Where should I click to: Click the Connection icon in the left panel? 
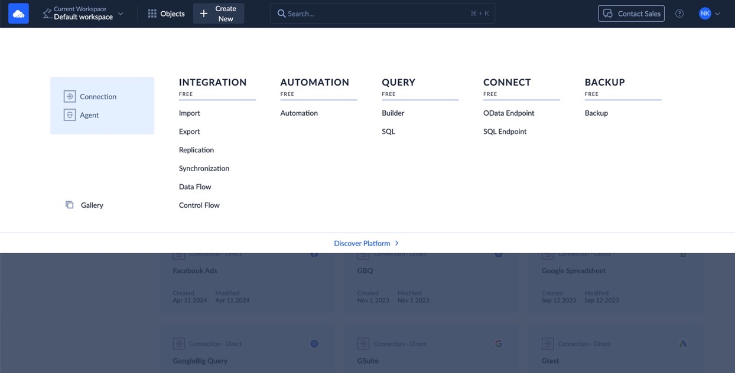pyautogui.click(x=70, y=96)
